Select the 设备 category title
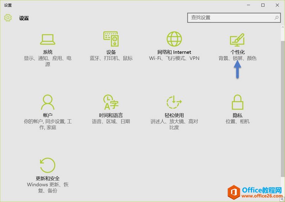This screenshot has height=202, width=285. pyautogui.click(x=111, y=52)
